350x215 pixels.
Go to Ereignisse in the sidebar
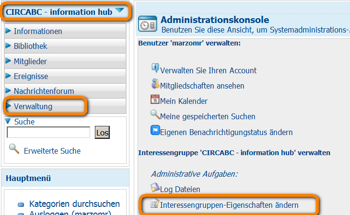pyautogui.click(x=31, y=76)
